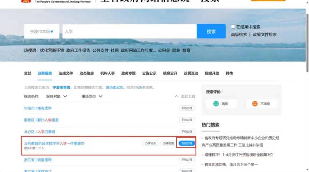Image resolution: width=309 pixels, height=172 pixels.
Task: Switch to the 动态信息 tab
Action: point(87,73)
